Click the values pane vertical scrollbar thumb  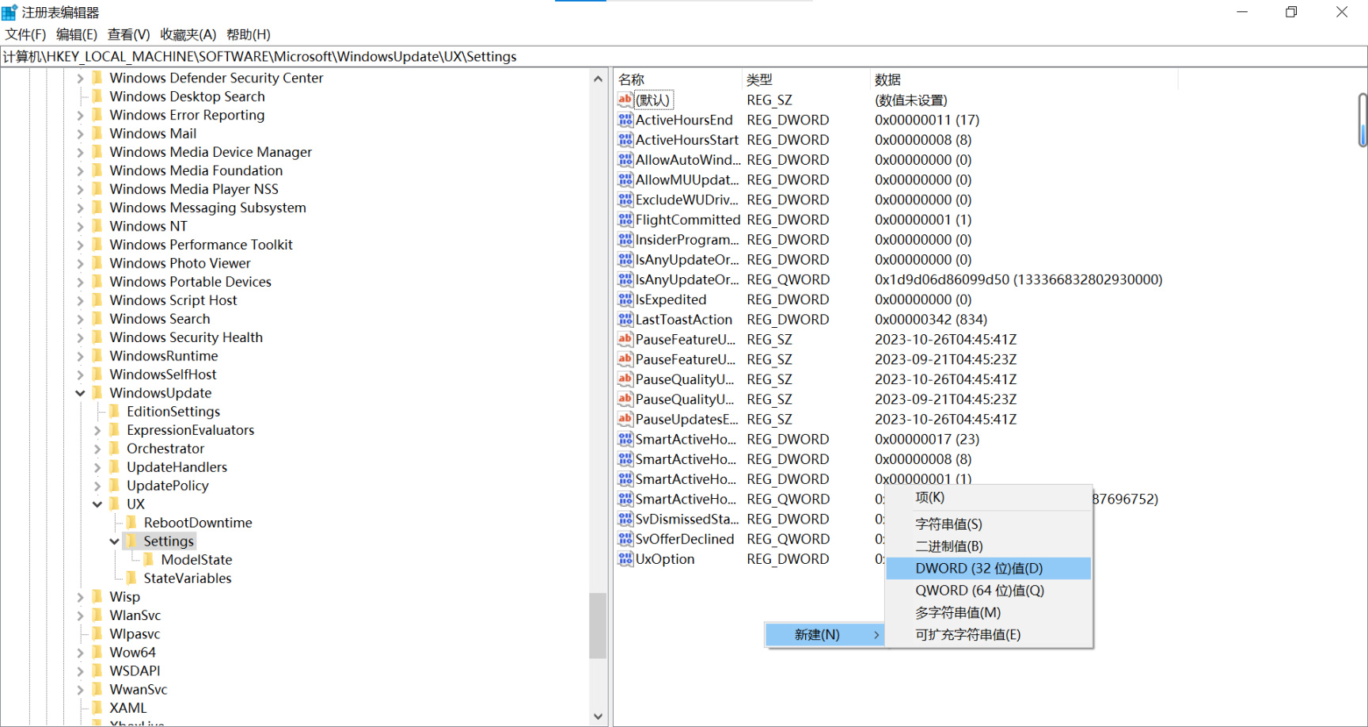[1362, 120]
